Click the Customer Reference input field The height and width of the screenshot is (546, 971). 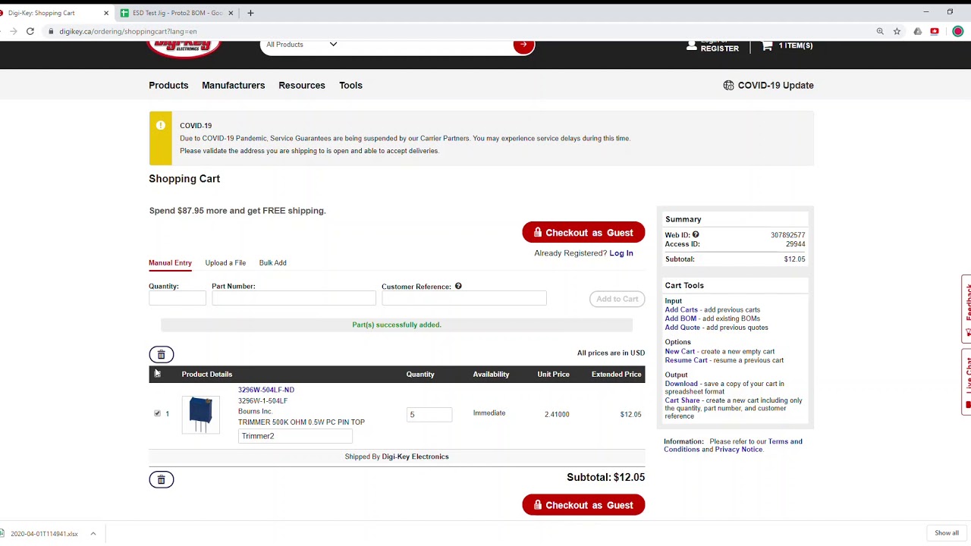464,299
